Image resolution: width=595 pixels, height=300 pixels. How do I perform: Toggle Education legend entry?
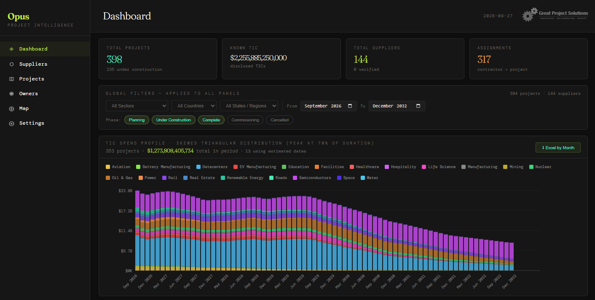(295, 167)
